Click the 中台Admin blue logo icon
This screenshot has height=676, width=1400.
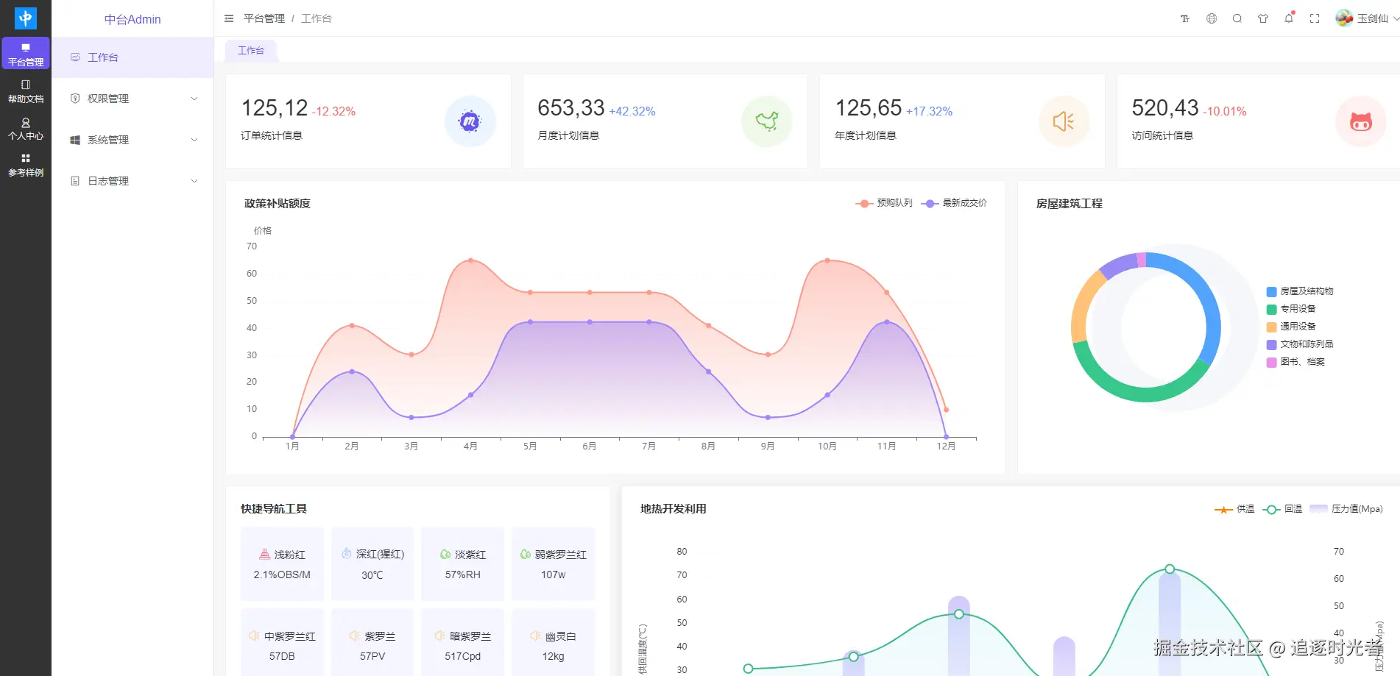tap(26, 18)
